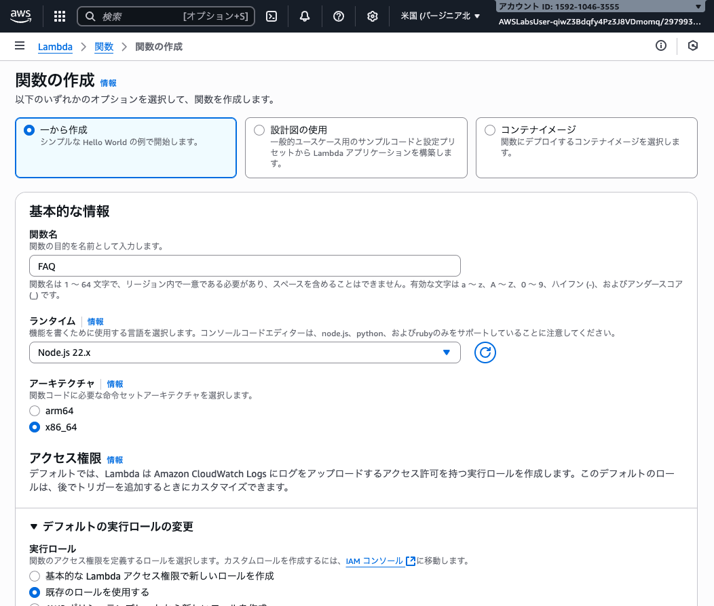Click the 基本的な情報 heading
714x606 pixels.
(x=69, y=211)
